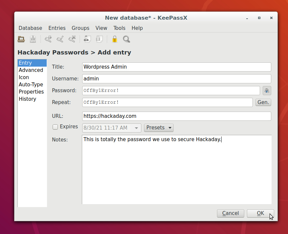Viewport: 288px width, 234px height.
Task: Expand the expiry date dropdown arrow
Action: [x=136, y=128]
